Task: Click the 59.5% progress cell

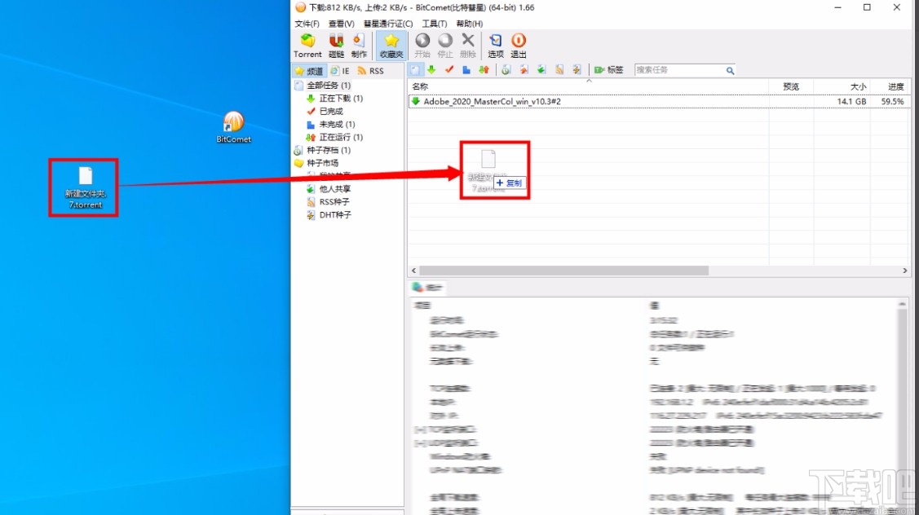Action: 892,101
